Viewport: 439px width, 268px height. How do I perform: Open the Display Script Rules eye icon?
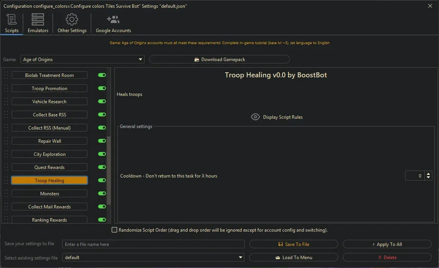click(x=255, y=117)
